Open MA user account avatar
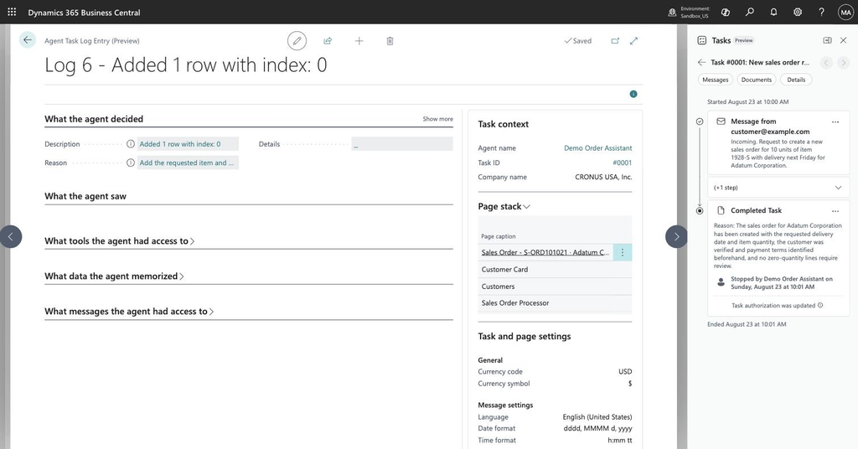 [845, 12]
